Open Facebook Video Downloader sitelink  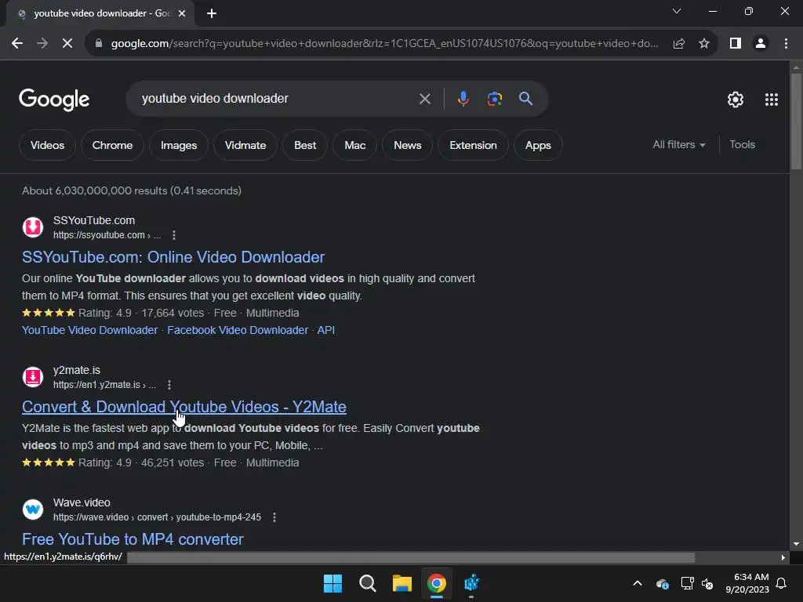pyautogui.click(x=238, y=330)
